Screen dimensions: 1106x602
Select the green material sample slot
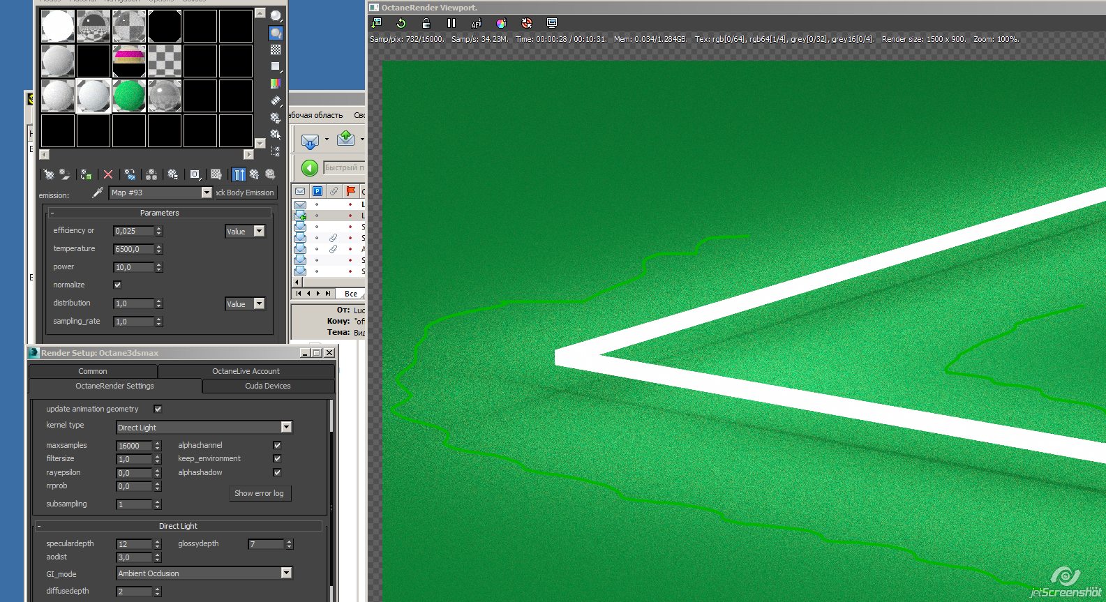click(129, 96)
